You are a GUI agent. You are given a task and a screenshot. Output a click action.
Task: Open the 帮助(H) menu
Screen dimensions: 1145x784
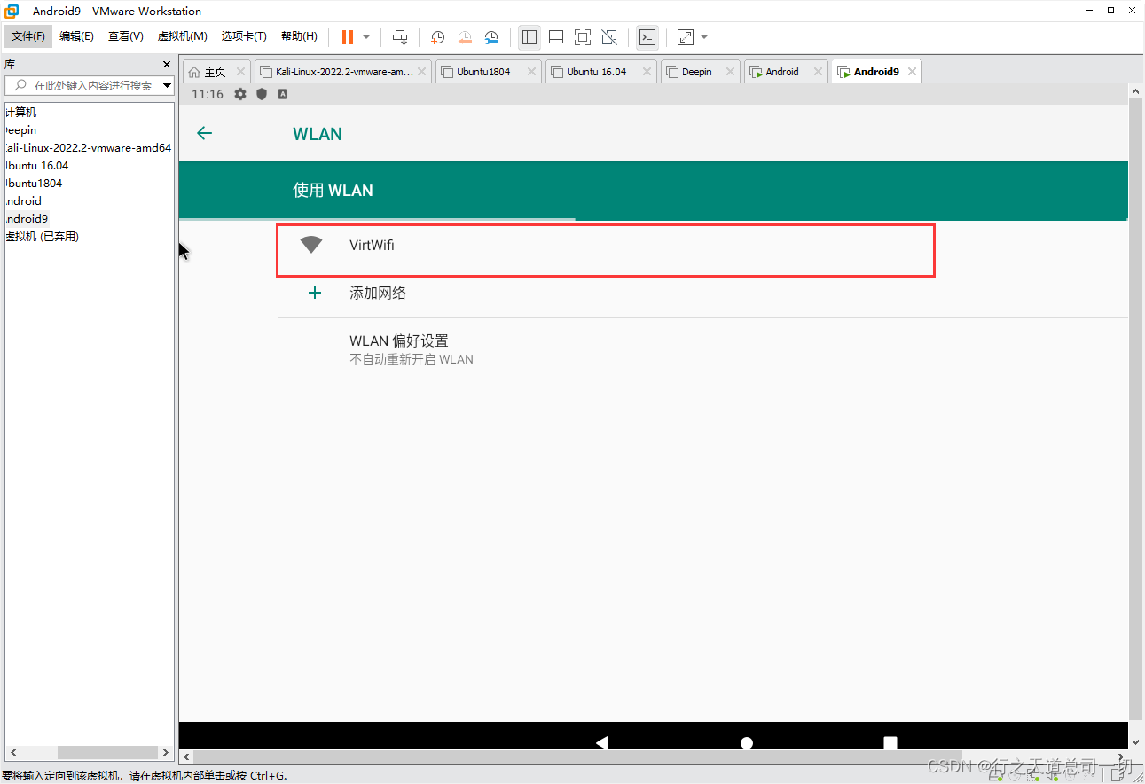[299, 36]
